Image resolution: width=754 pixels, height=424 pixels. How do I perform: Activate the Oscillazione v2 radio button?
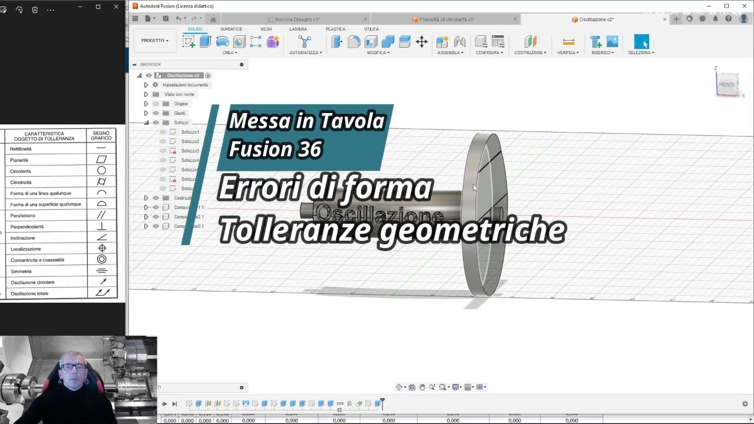coord(208,75)
